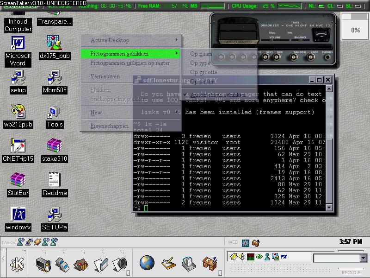Turn the NEW knob on the player
The image size is (370, 278).
277,57
